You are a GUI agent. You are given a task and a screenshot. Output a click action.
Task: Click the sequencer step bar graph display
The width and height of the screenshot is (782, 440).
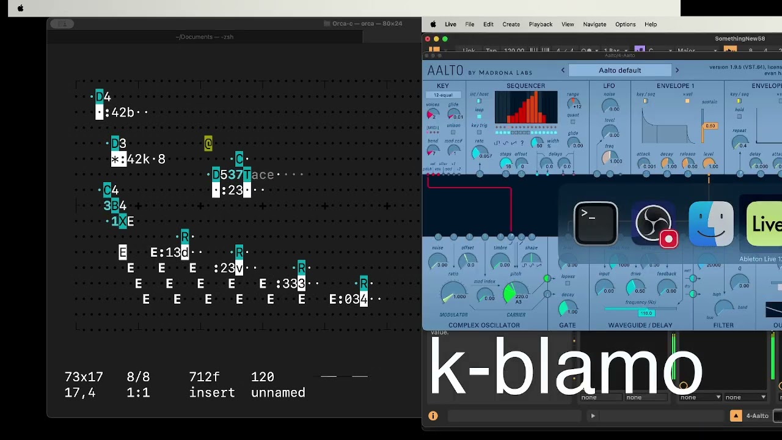coord(526,108)
